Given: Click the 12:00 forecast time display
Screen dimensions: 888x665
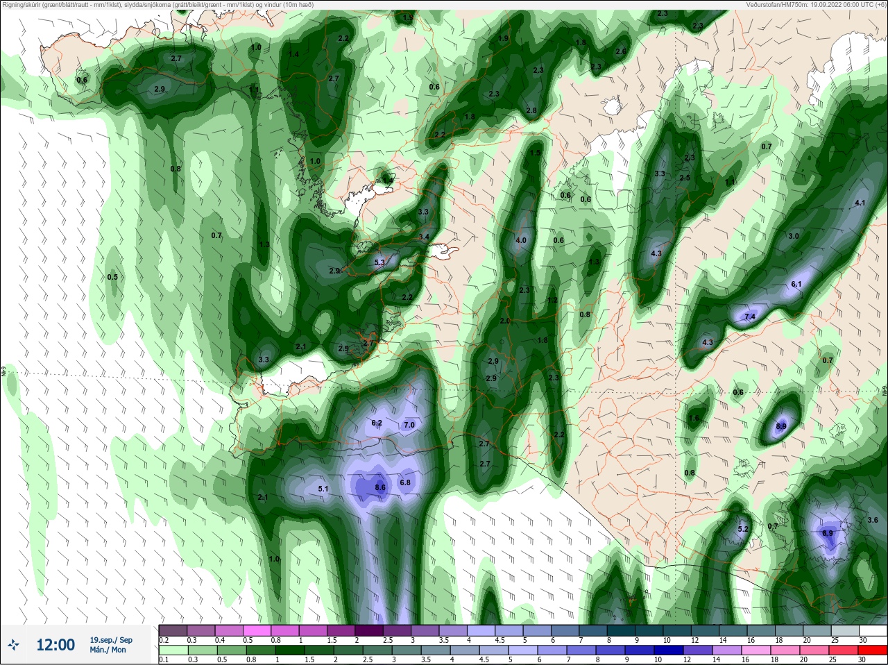Looking at the screenshot, I should click(55, 645).
